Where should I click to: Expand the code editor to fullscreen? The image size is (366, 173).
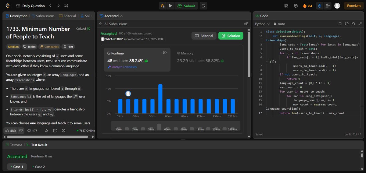pos(360,24)
